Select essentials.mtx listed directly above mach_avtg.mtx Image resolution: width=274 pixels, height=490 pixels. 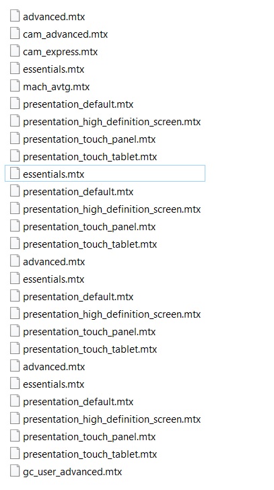(x=53, y=69)
